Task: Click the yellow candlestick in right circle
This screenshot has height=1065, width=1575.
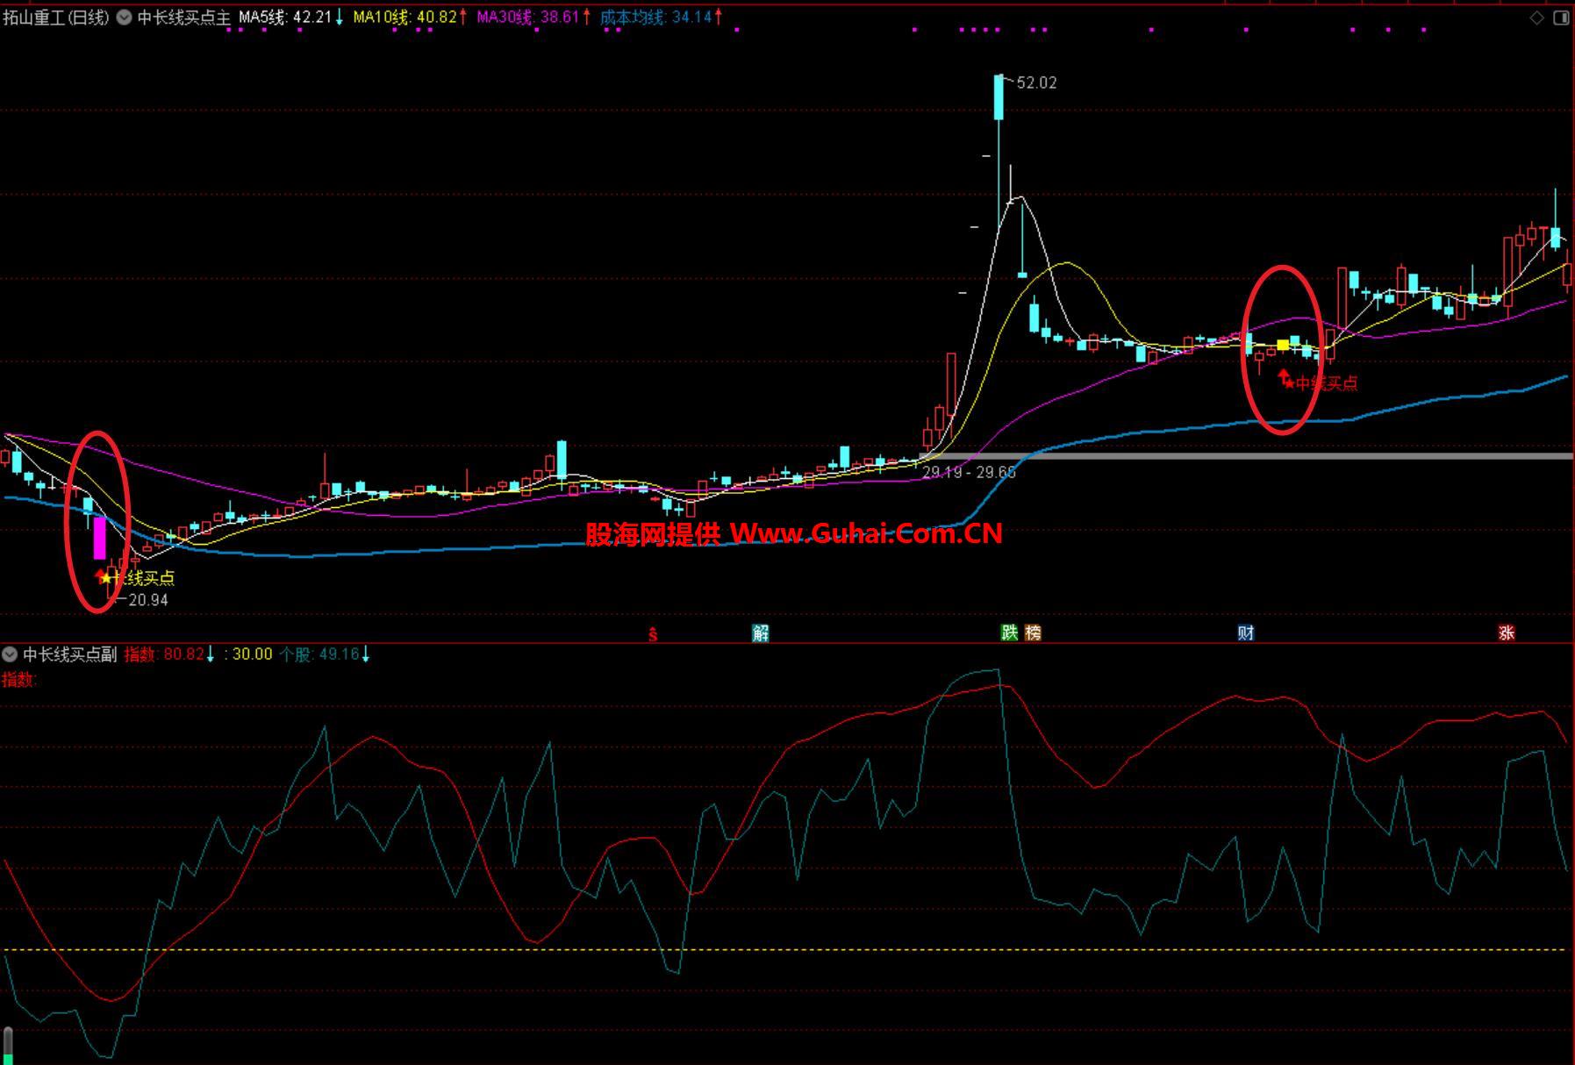Action: (1283, 345)
